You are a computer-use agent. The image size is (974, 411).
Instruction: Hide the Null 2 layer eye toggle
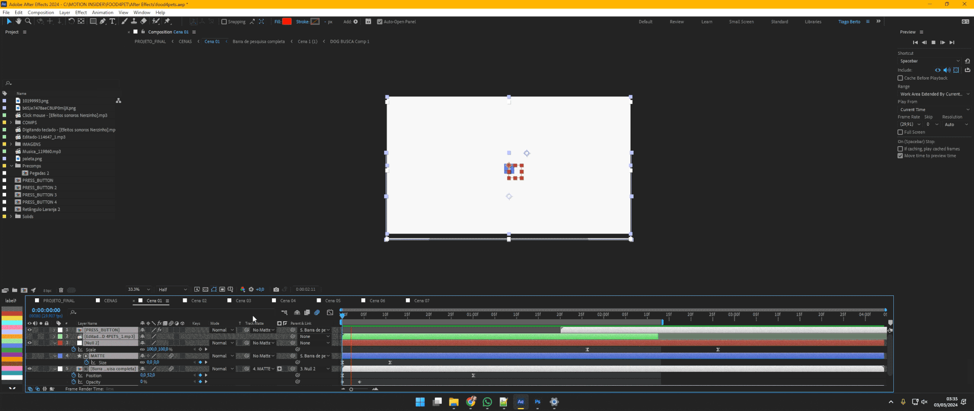click(x=29, y=343)
